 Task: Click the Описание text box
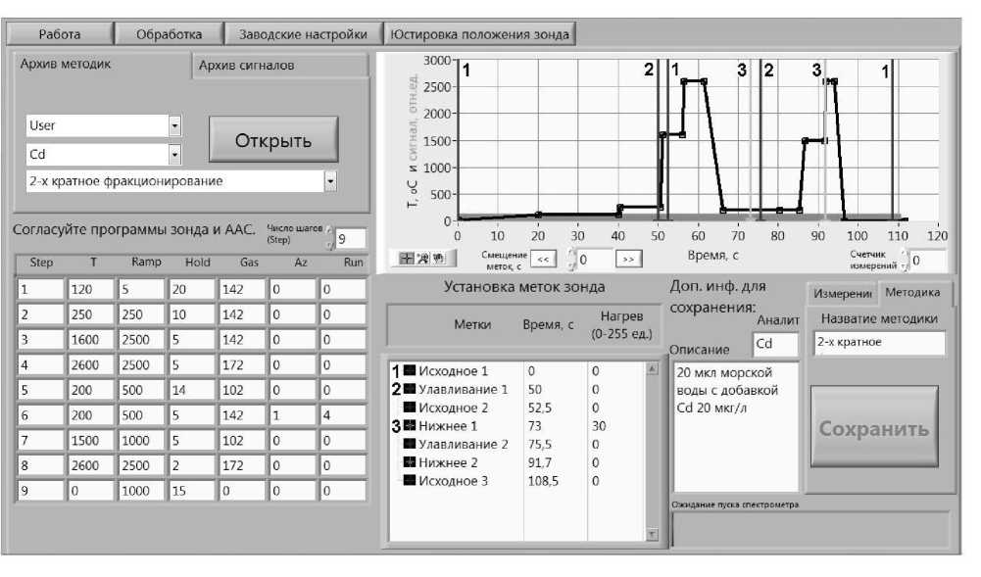[x=736, y=427]
